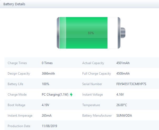
Task: Click the Instant Voltage value 4.16V
Action: click(x=120, y=95)
